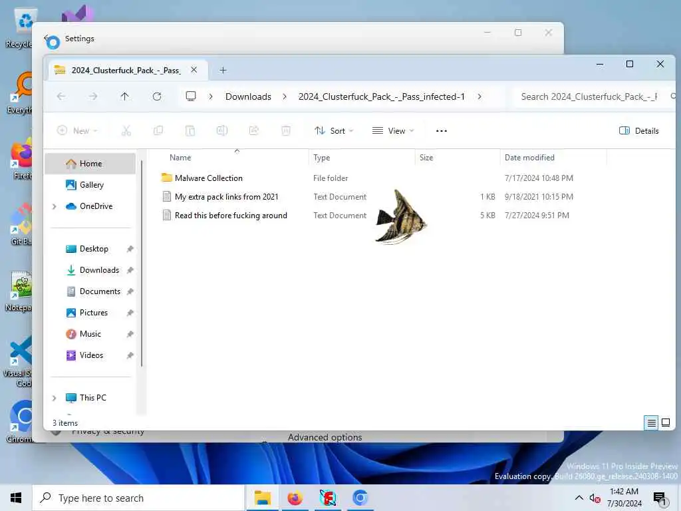Open Firefox from the taskbar
The width and height of the screenshot is (681, 511).
[295, 498]
